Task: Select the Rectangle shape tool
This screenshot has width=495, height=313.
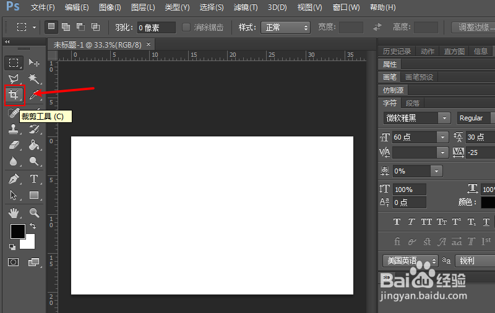Action: [x=34, y=195]
